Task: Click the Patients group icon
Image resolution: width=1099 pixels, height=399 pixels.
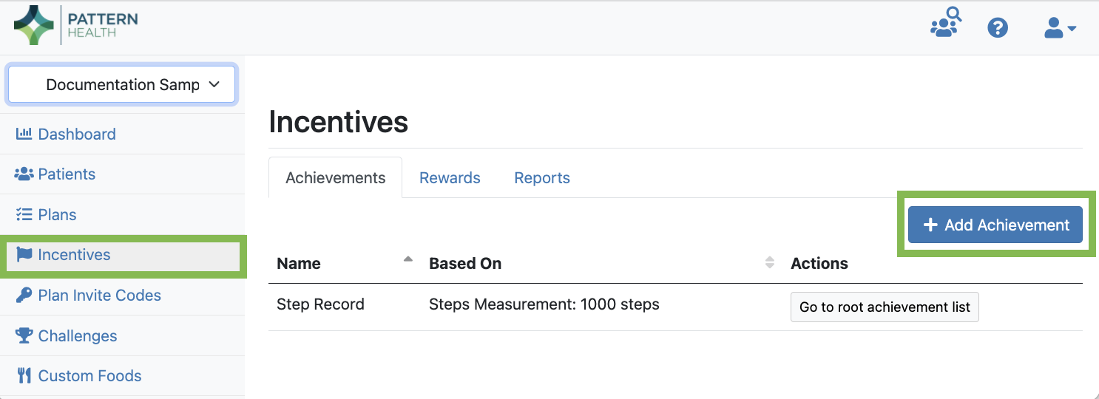Action: 24,174
